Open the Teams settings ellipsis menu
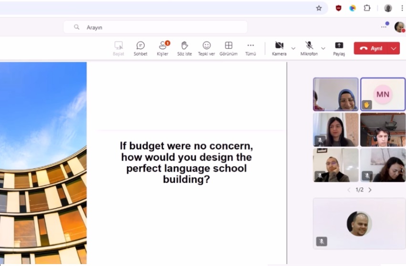 pyautogui.click(x=384, y=27)
